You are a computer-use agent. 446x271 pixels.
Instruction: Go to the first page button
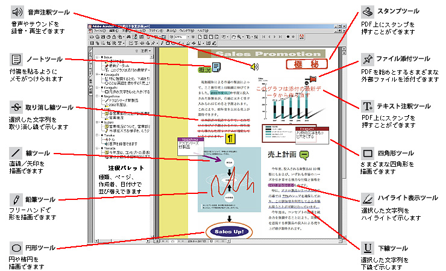click(263, 37)
